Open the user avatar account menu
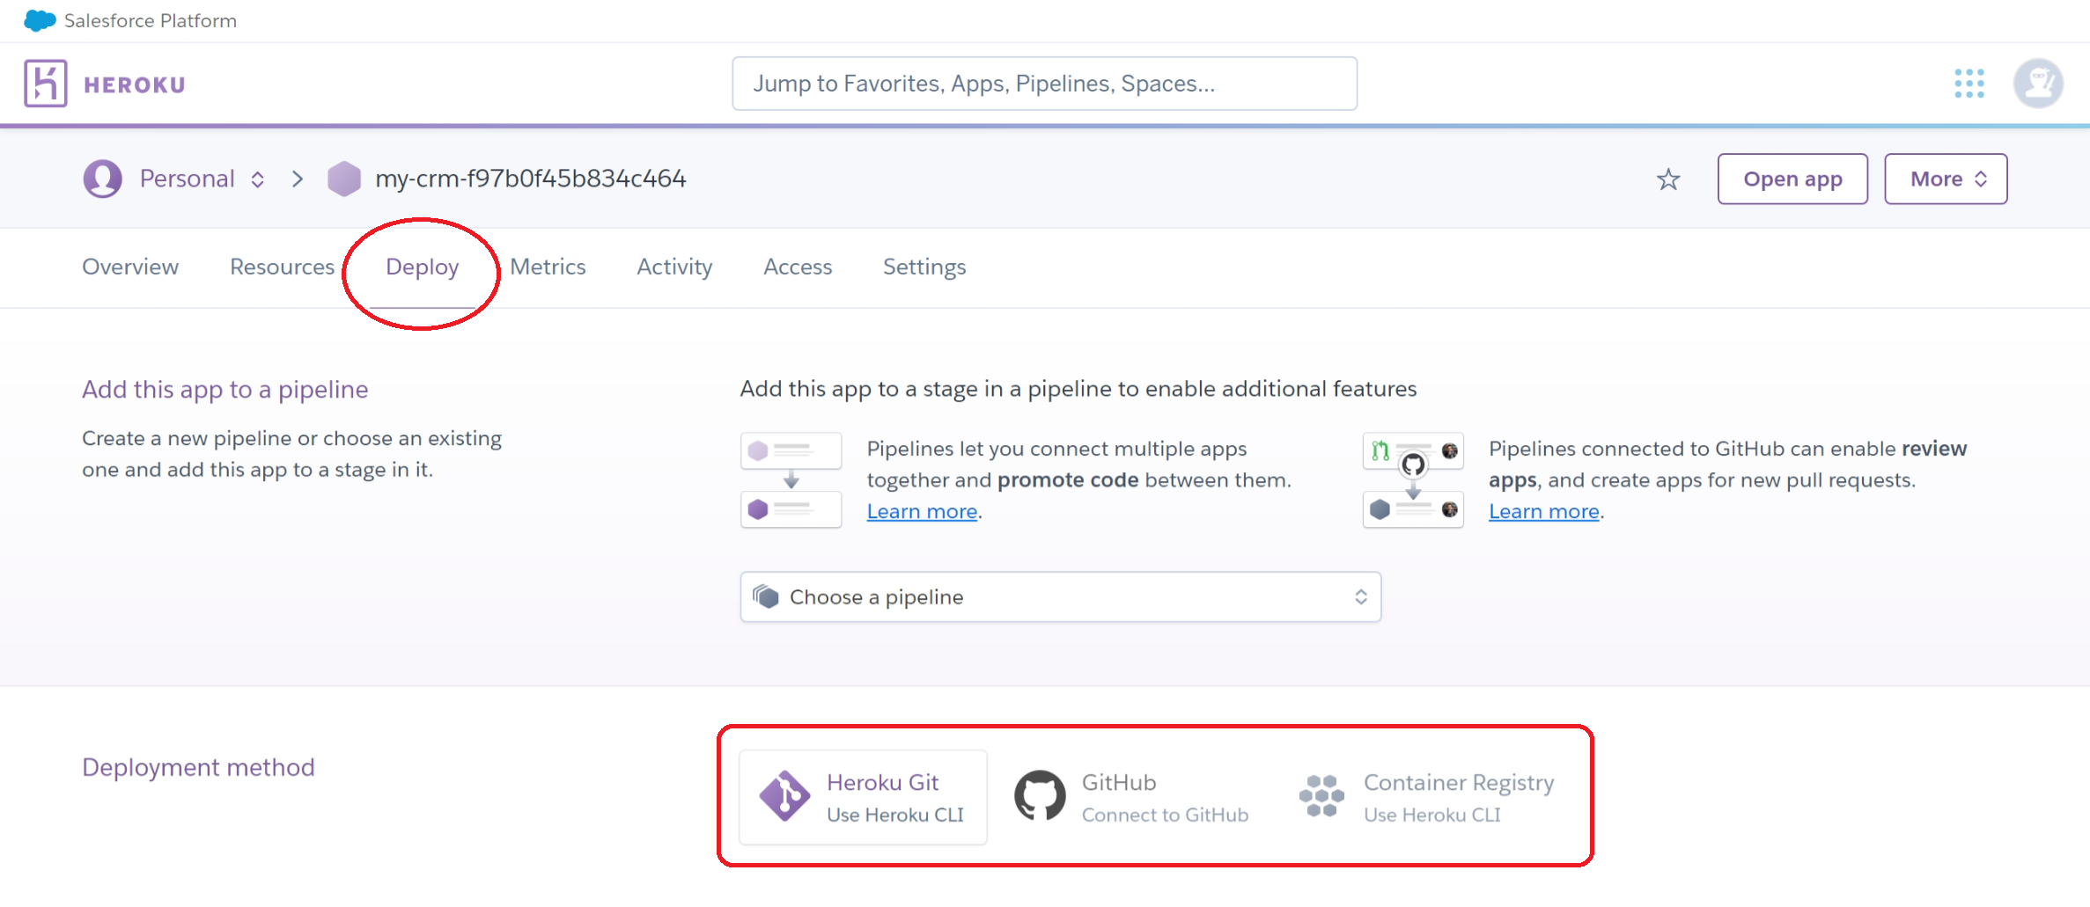The image size is (2090, 907). (2038, 84)
